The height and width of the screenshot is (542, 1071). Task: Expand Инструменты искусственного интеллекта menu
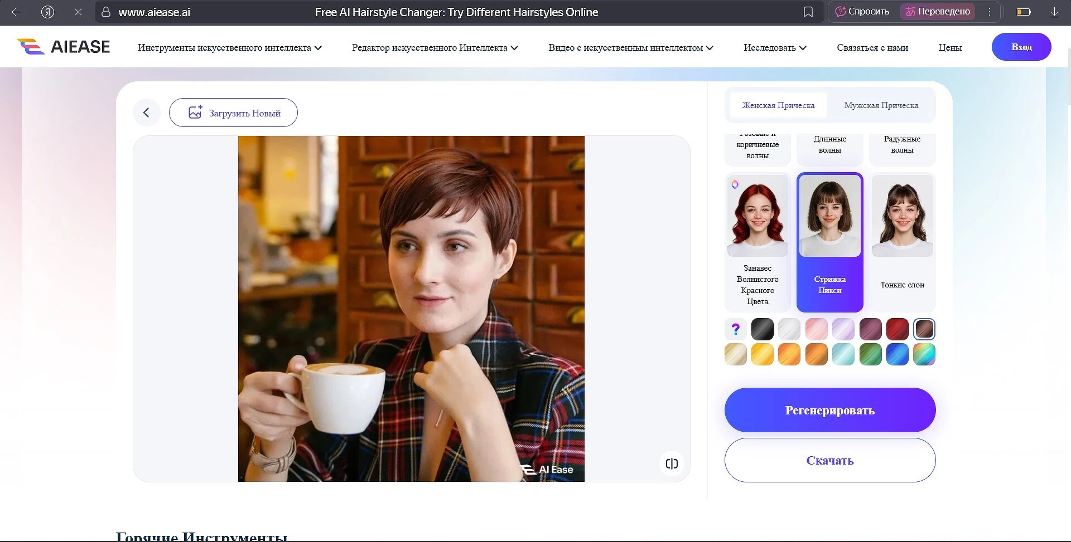229,47
